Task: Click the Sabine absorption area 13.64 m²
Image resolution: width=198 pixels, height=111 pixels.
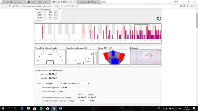Action: point(82,97)
